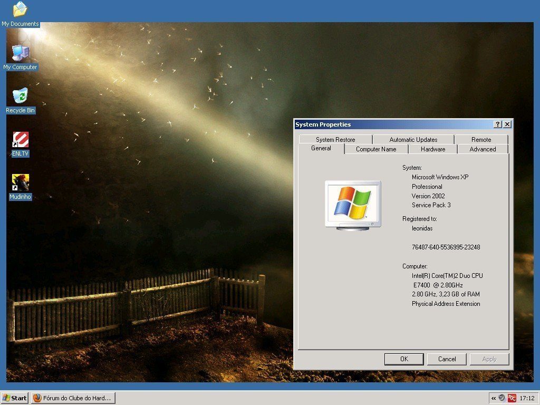This screenshot has width=540, height=405.
Task: Click the System: label
Action: tap(412, 168)
